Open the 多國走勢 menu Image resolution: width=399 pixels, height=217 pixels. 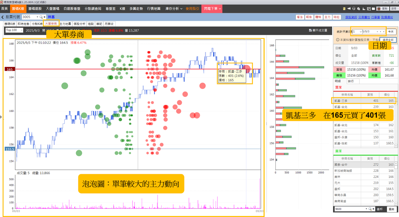coord(137,9)
